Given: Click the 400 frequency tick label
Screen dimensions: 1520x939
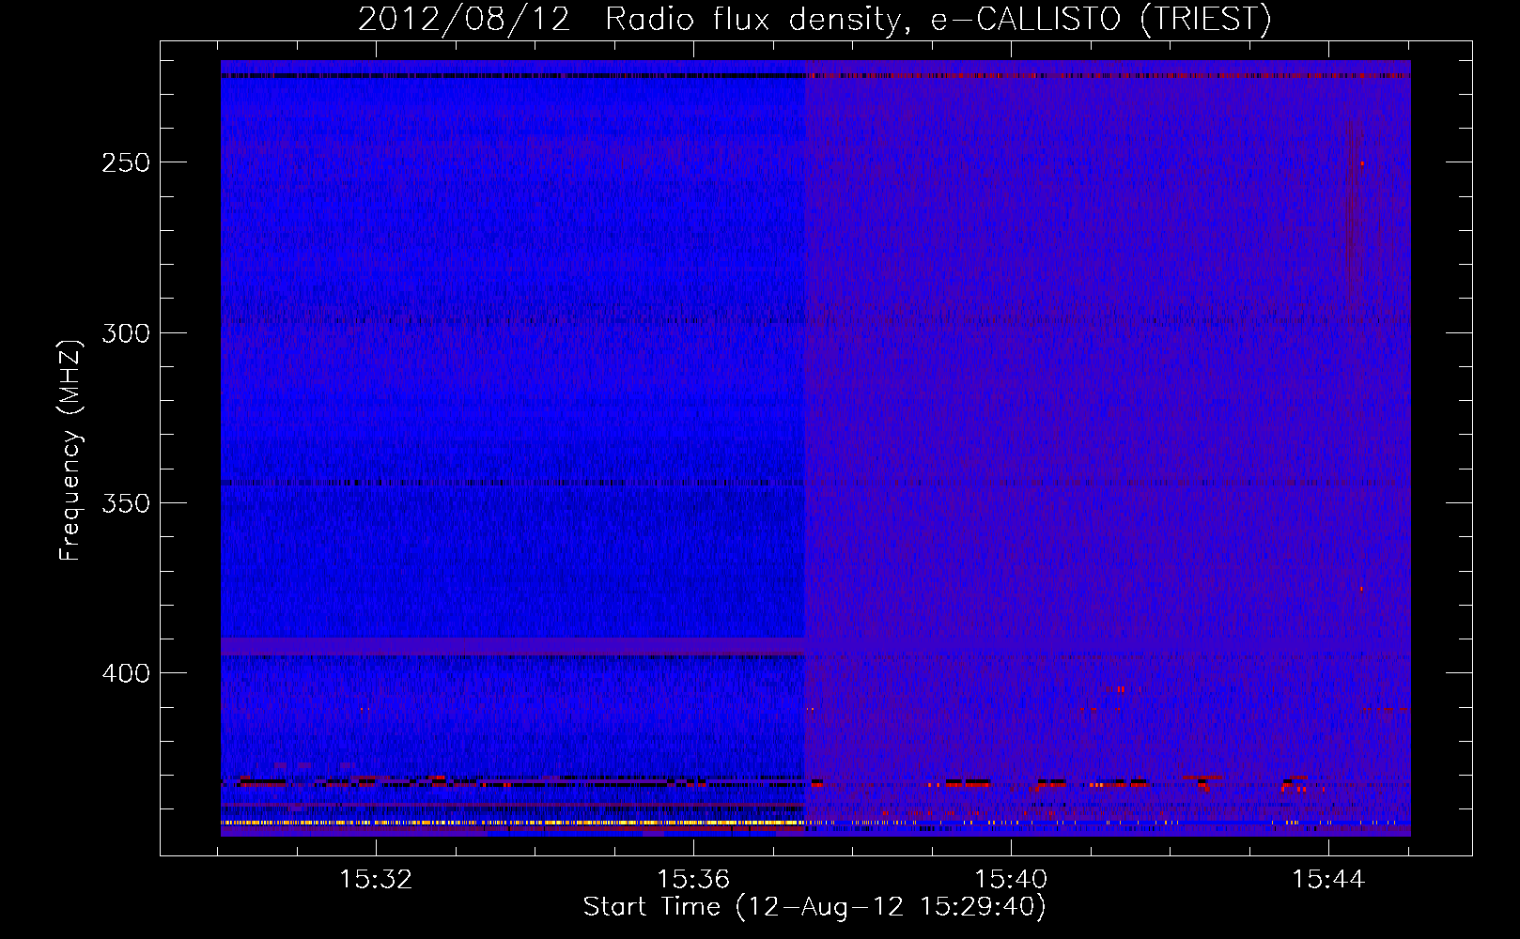Looking at the screenshot, I should [126, 673].
